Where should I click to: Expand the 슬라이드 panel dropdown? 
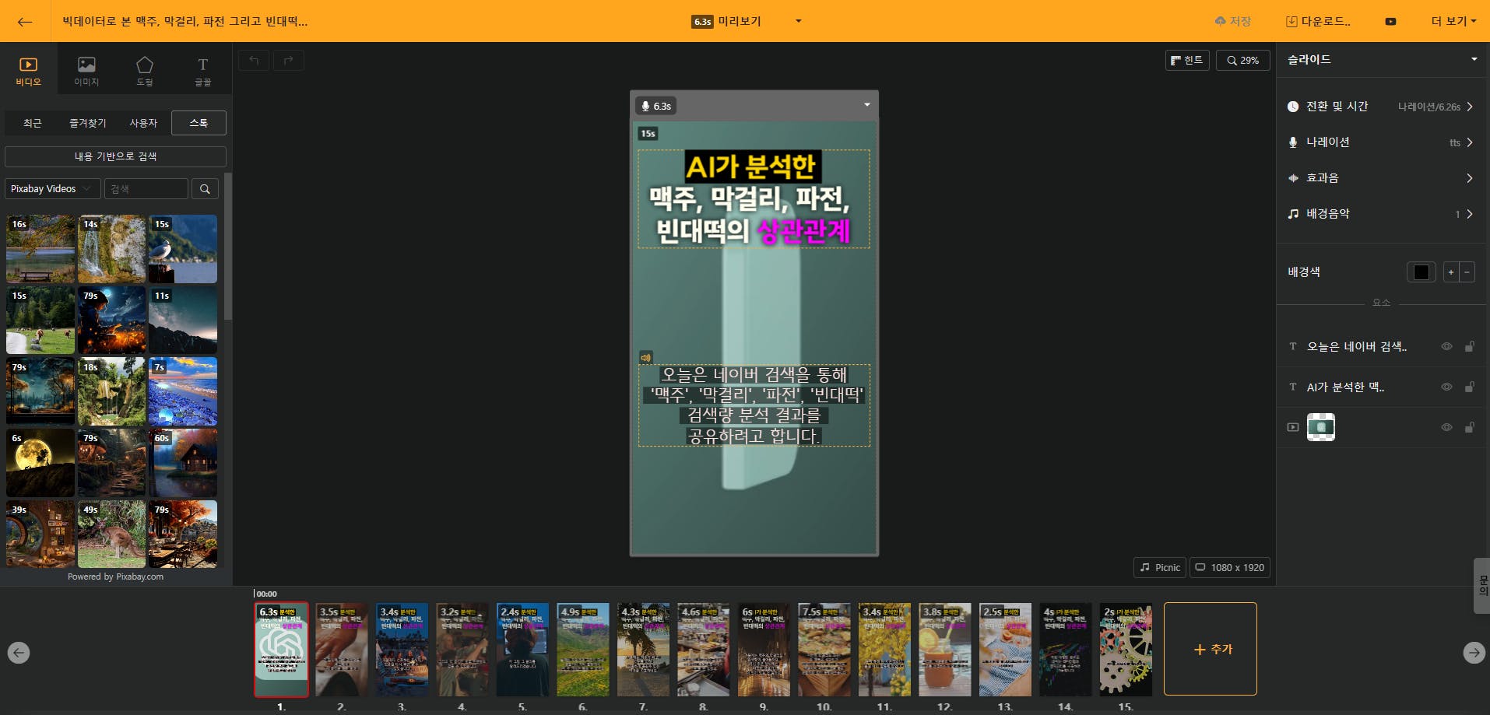pos(1474,59)
